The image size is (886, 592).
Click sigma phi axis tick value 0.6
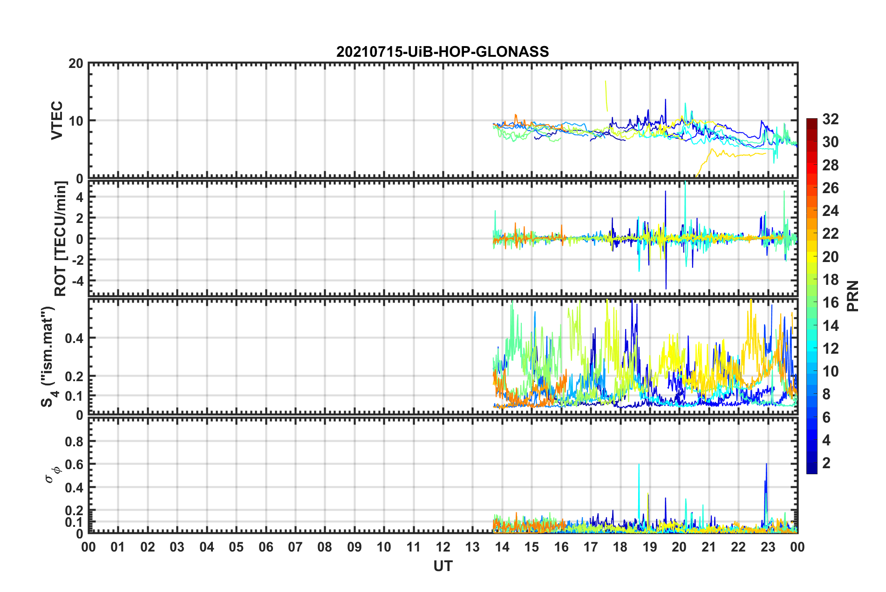[74, 464]
